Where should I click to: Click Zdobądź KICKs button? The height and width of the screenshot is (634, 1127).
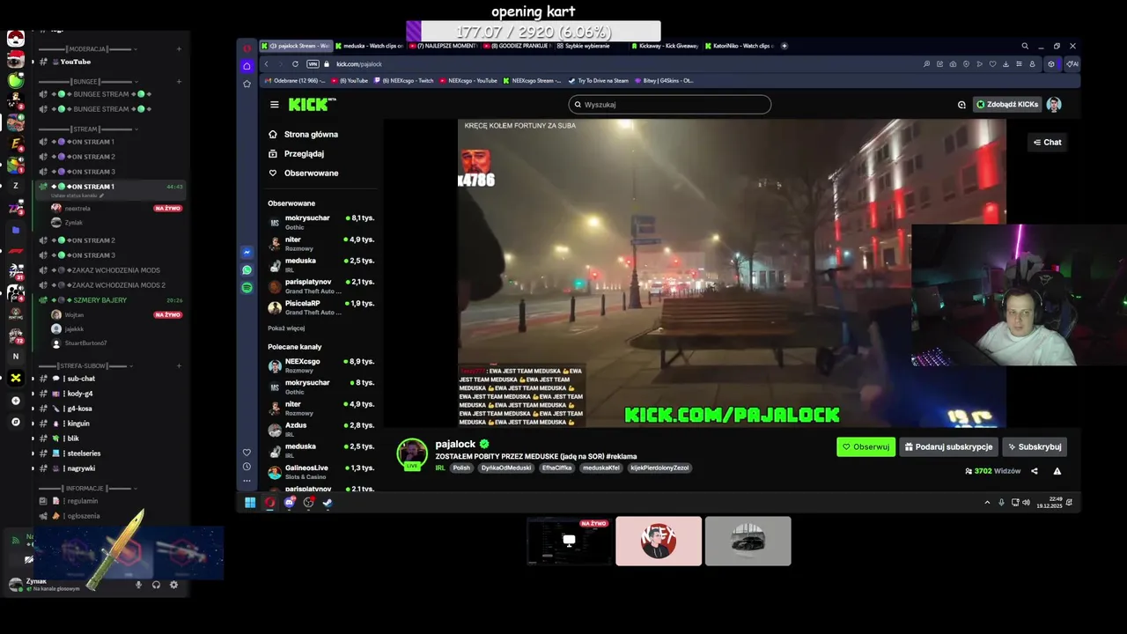tap(1007, 104)
